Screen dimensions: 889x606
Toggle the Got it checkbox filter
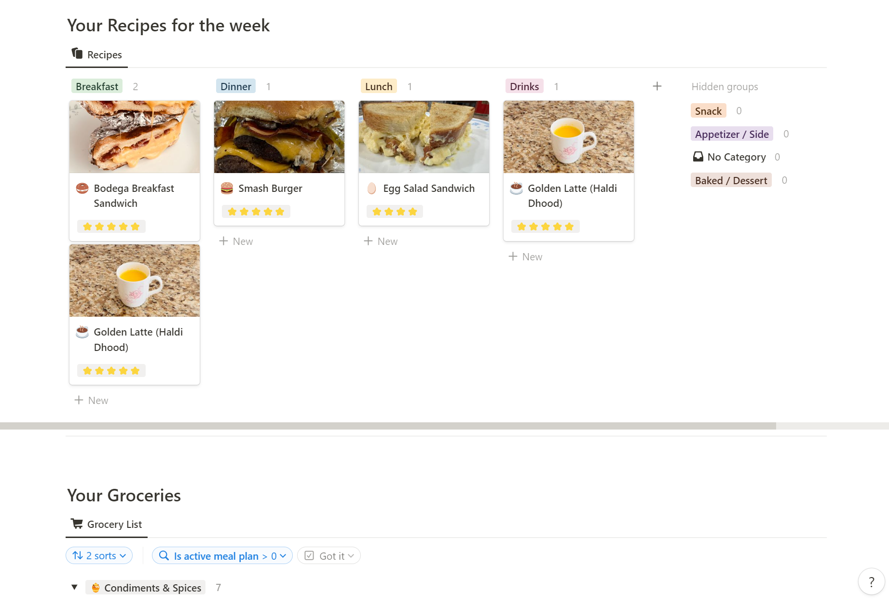pos(309,555)
